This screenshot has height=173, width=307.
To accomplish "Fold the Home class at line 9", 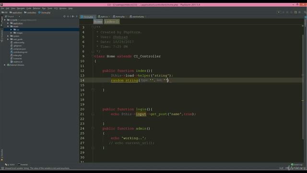I will (93, 56).
